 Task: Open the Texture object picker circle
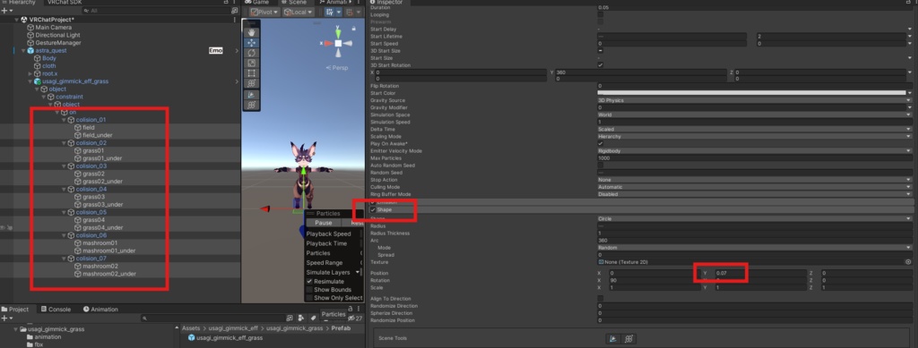908,262
